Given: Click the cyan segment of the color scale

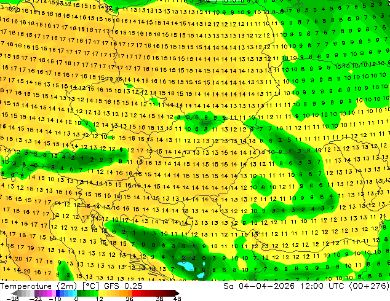Looking at the screenshot, I should point(74,293).
